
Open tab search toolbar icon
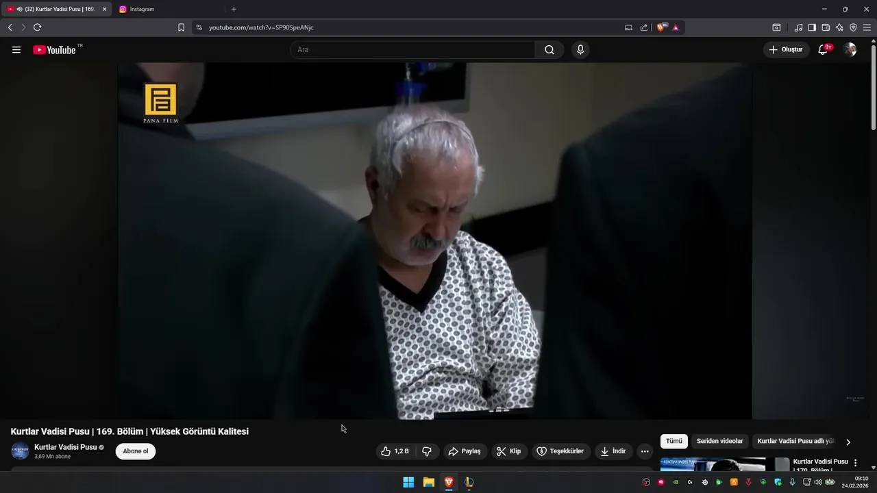click(776, 27)
